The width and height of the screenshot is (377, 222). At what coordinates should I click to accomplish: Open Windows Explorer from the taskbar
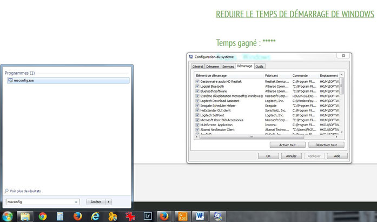point(25,216)
